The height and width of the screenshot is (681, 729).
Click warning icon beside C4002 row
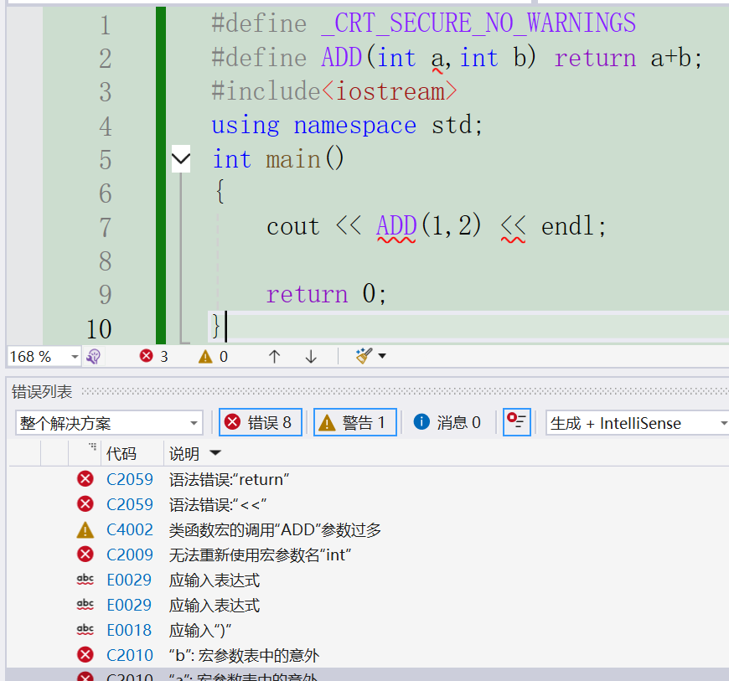point(85,529)
